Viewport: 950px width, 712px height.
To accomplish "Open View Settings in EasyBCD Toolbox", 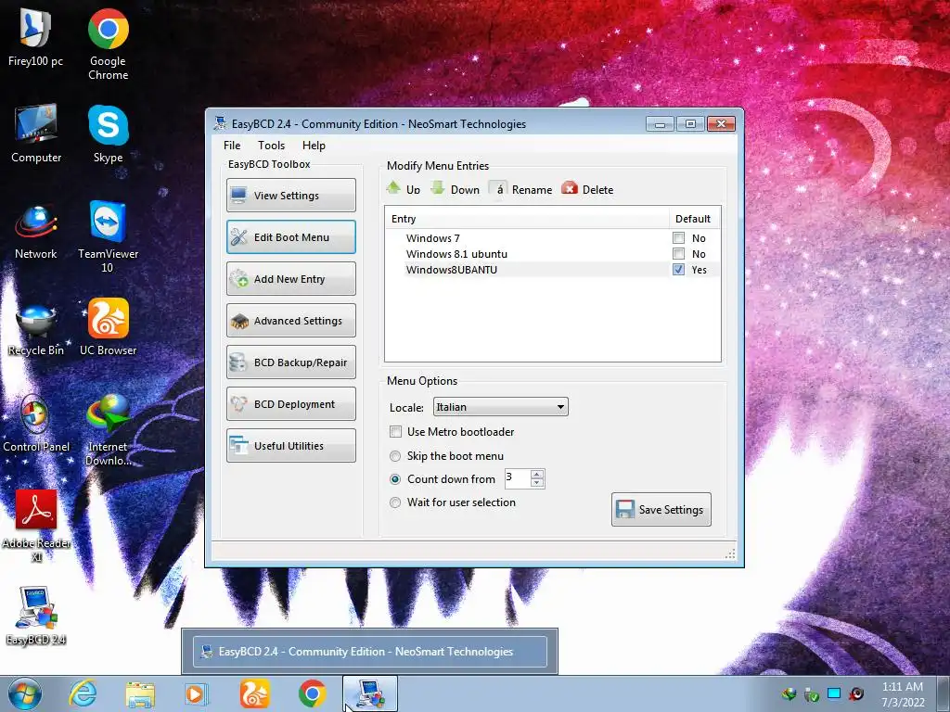I will click(290, 195).
